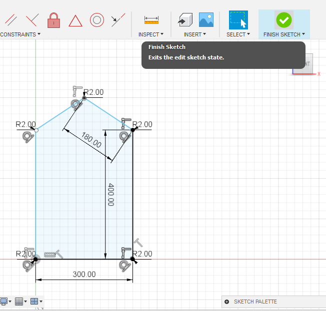This screenshot has width=326, height=311.
Task: Open the Select dropdown menu
Action: click(238, 34)
